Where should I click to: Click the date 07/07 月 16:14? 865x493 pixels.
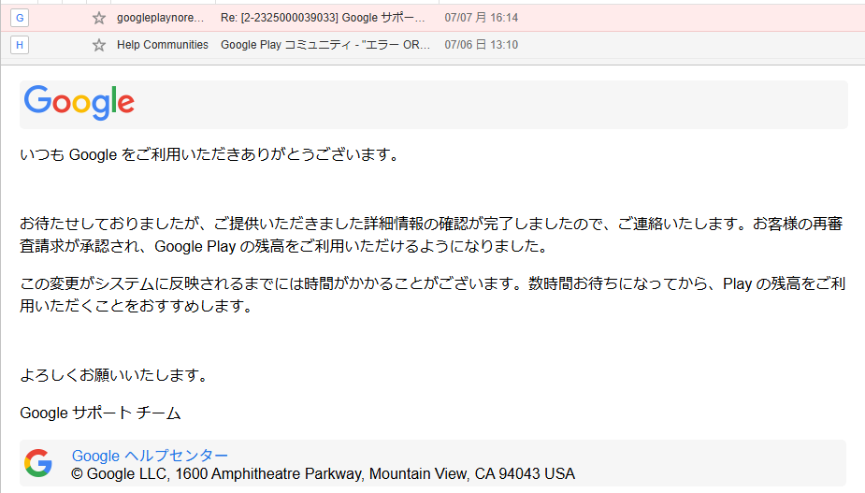coord(481,18)
